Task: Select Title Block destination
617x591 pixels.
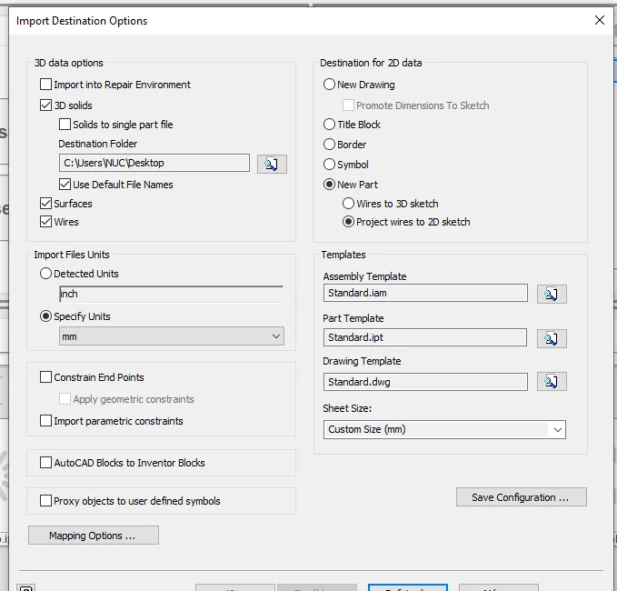Action: coord(330,125)
